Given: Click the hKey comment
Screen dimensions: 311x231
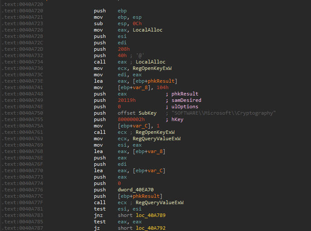Looking at the screenshot, I should 177,119.
